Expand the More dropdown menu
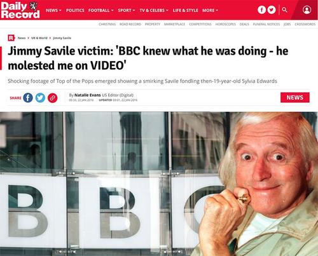Viewport: 318px width, 256px height. coord(210,10)
